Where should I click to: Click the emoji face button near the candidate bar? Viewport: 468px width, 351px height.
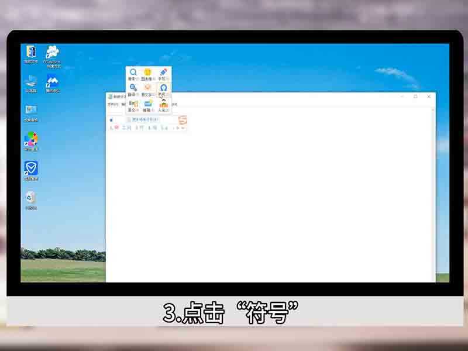pyautogui.click(x=183, y=120)
